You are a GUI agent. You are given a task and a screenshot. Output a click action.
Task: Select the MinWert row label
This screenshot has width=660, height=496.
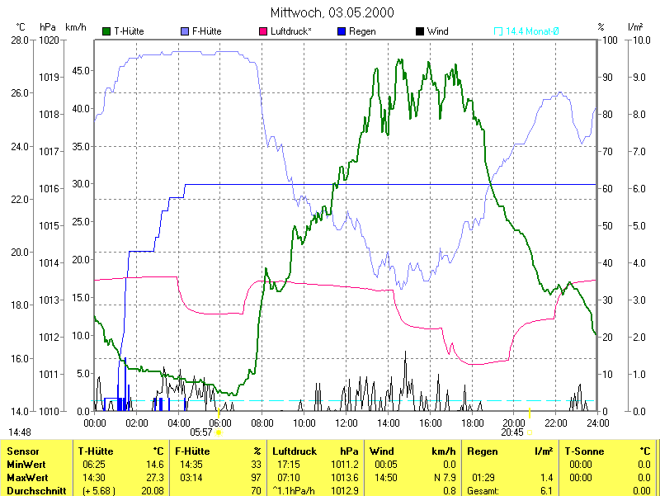click(x=26, y=465)
